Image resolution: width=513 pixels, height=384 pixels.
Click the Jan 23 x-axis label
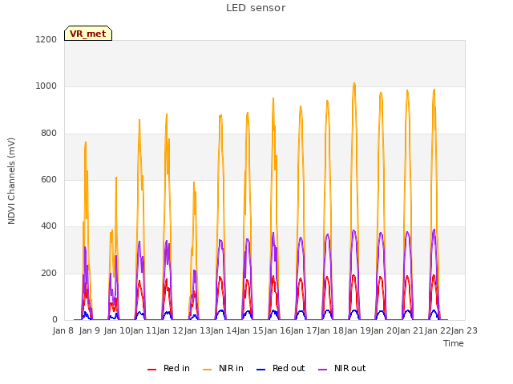(x=464, y=330)
